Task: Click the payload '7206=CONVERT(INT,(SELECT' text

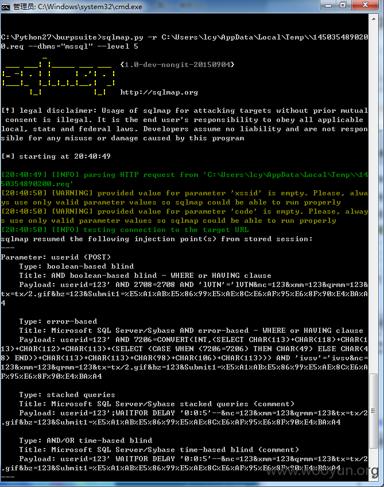Action: tap(189, 340)
